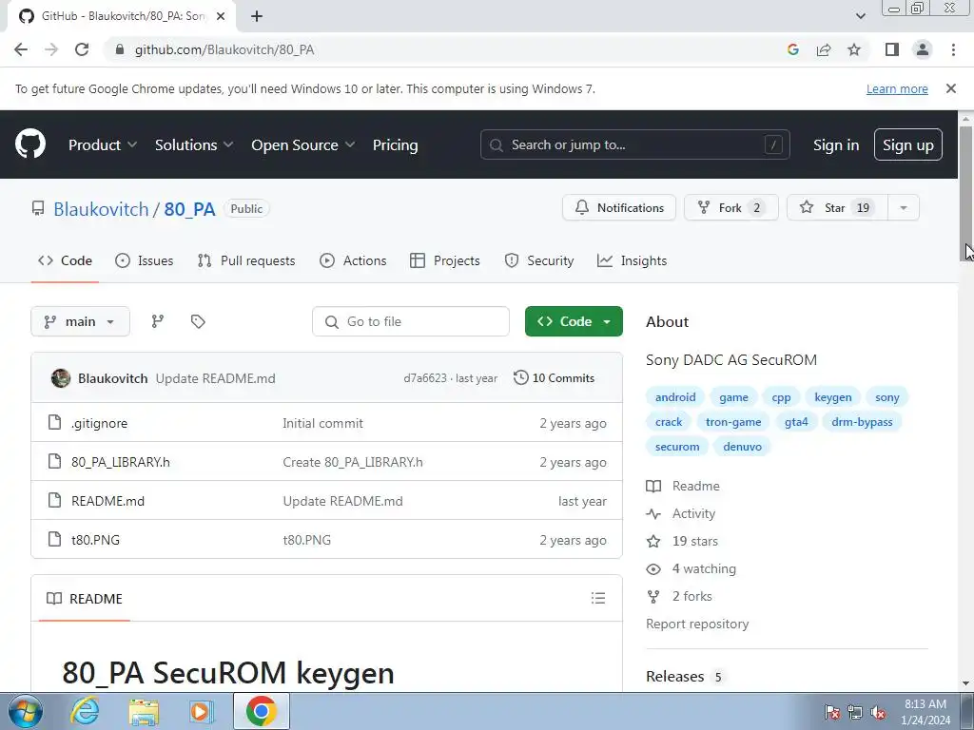This screenshot has height=730, width=974.
Task: Click Blaukovitch avatar in commit row
Action: (61, 378)
